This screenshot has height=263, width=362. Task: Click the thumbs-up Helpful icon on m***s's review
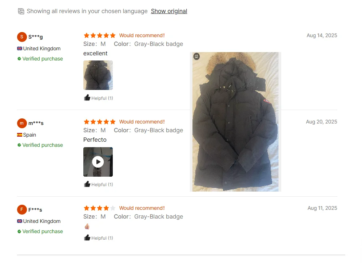[87, 184]
